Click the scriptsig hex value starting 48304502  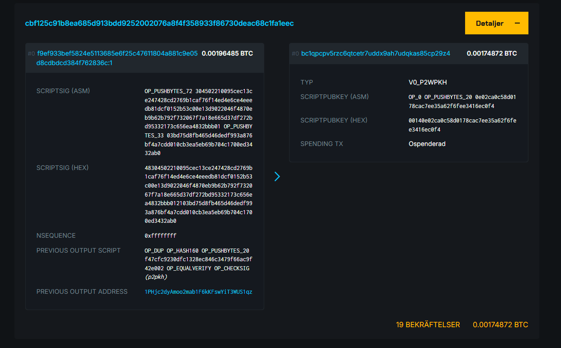[x=199, y=194]
